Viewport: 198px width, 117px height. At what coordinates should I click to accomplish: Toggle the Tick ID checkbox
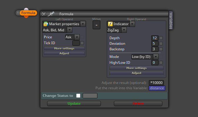click(x=82, y=43)
